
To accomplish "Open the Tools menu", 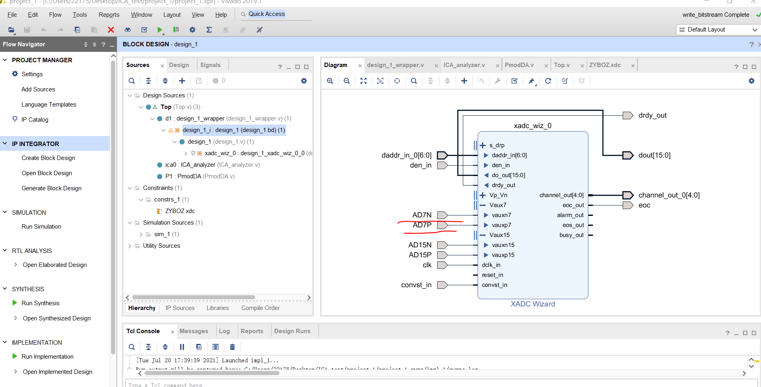I will [x=80, y=15].
